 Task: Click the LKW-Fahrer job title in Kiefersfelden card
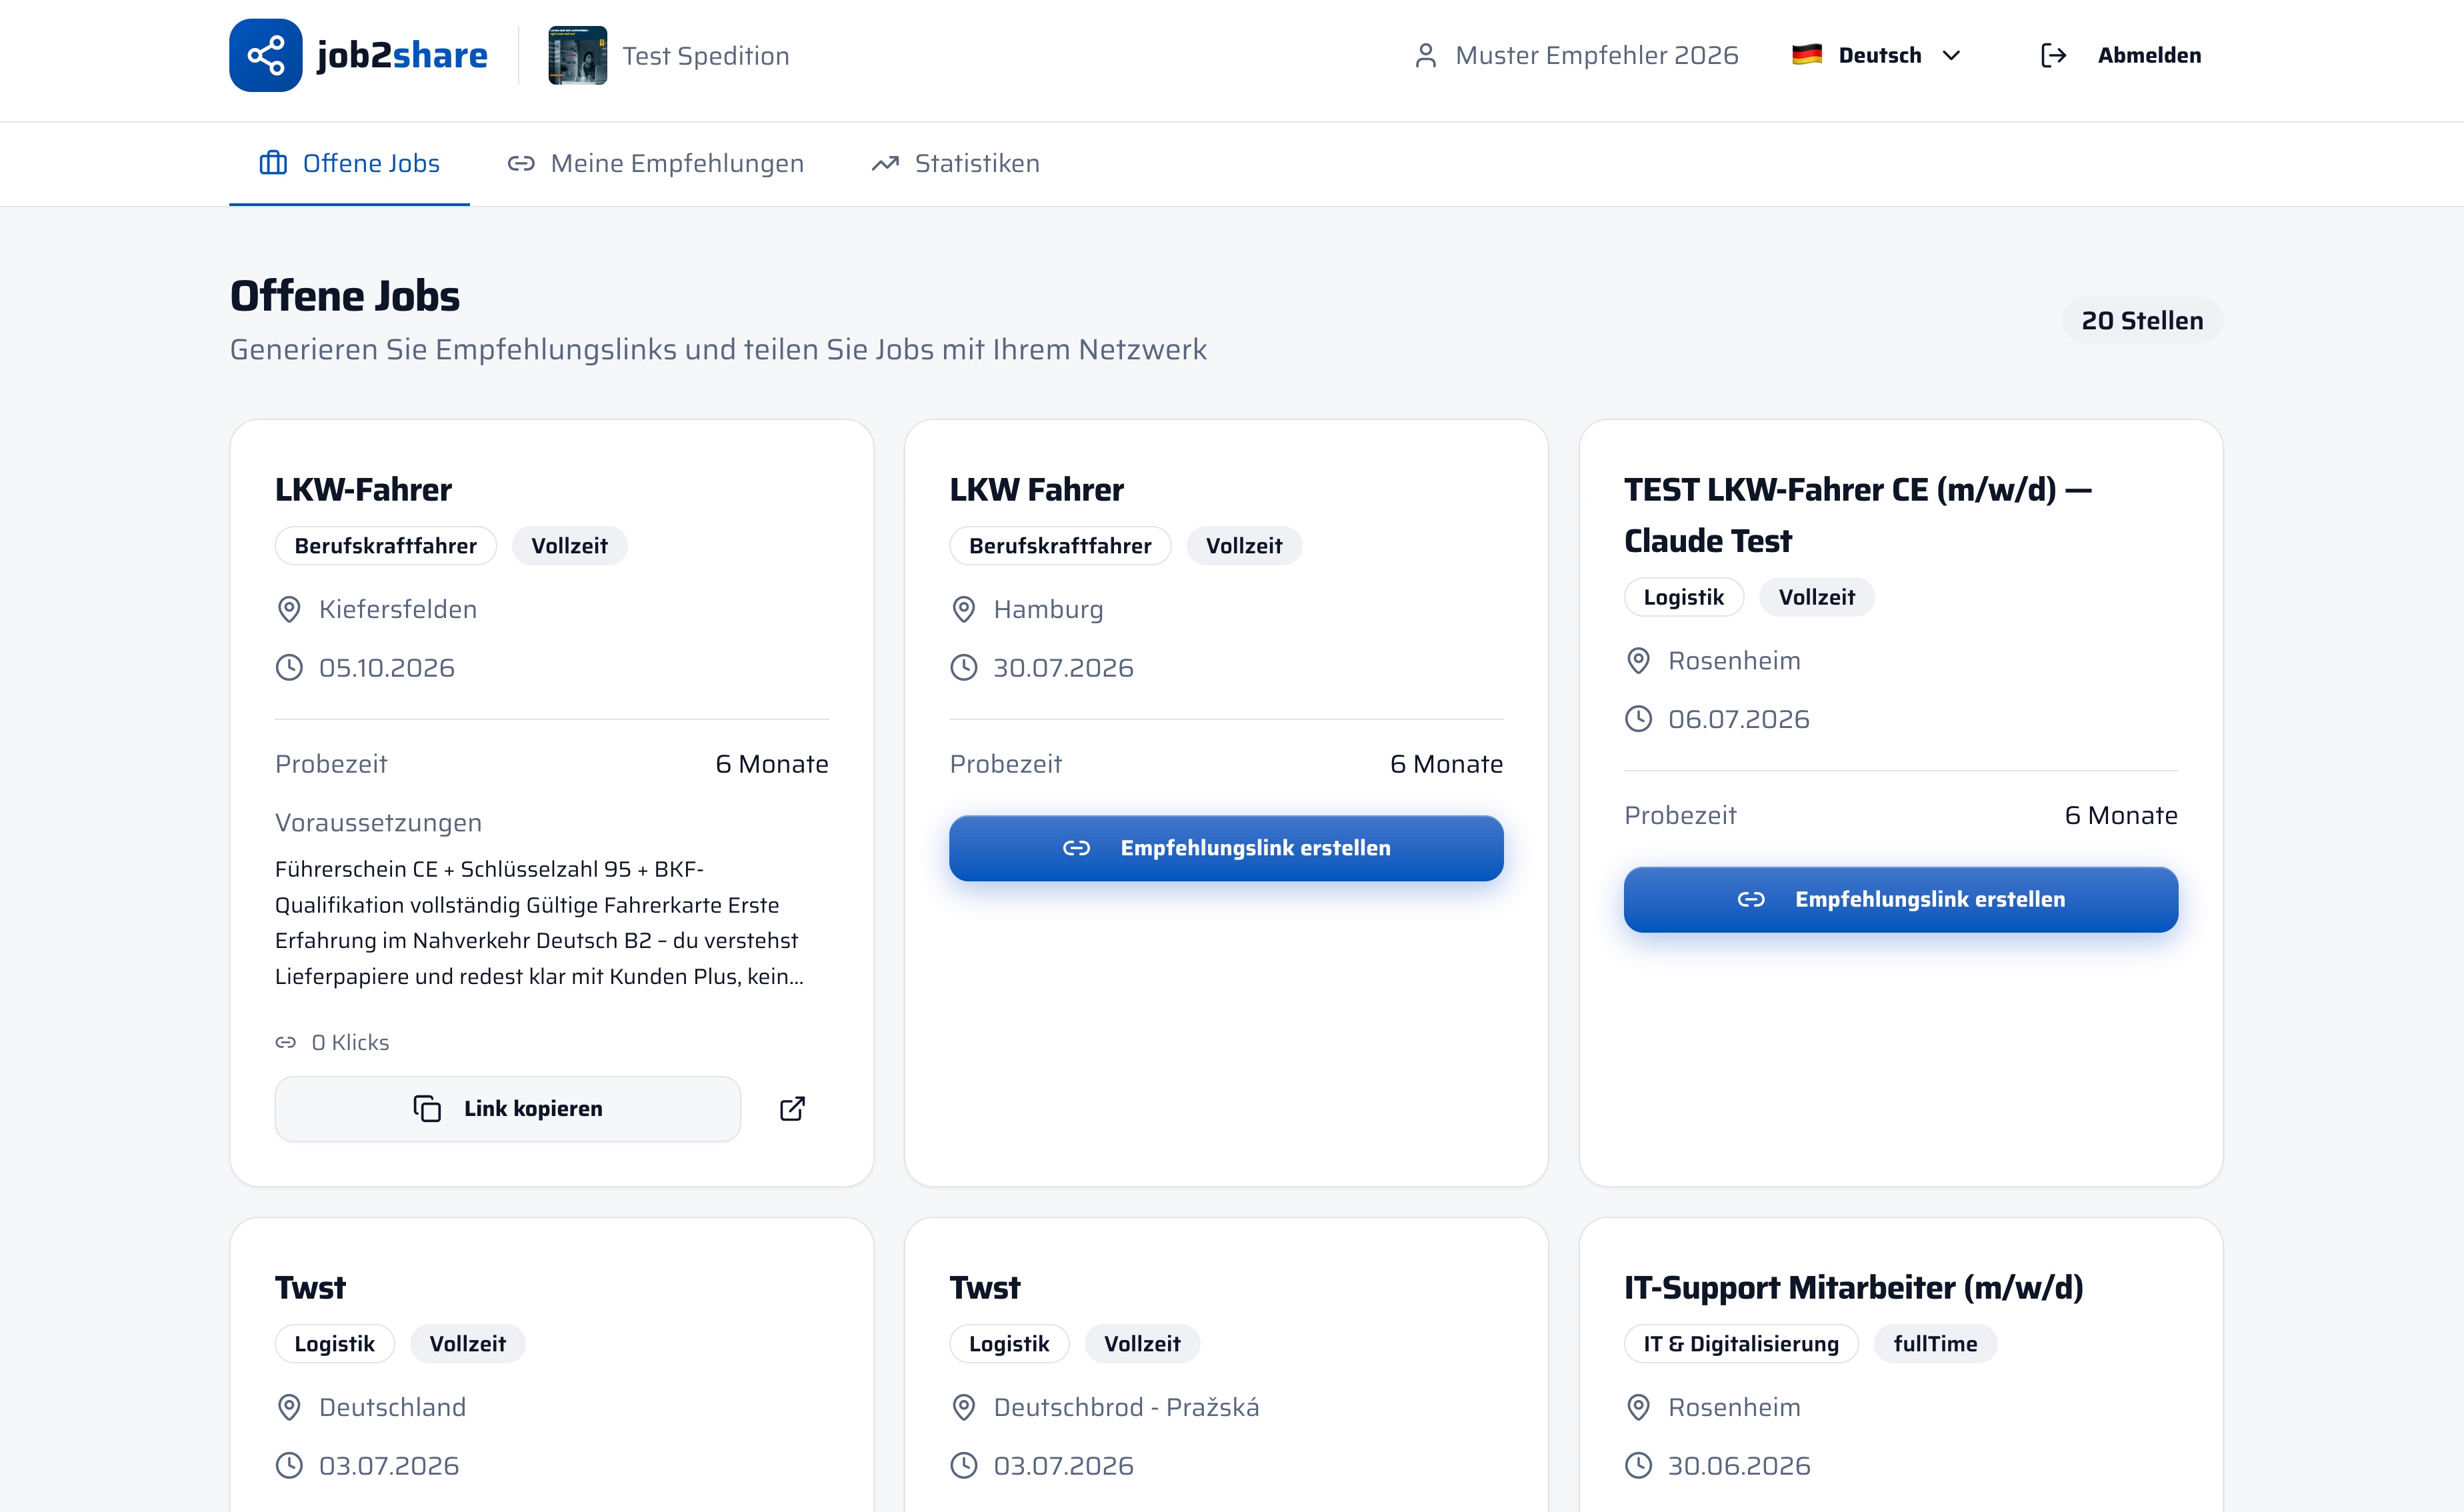click(x=363, y=489)
